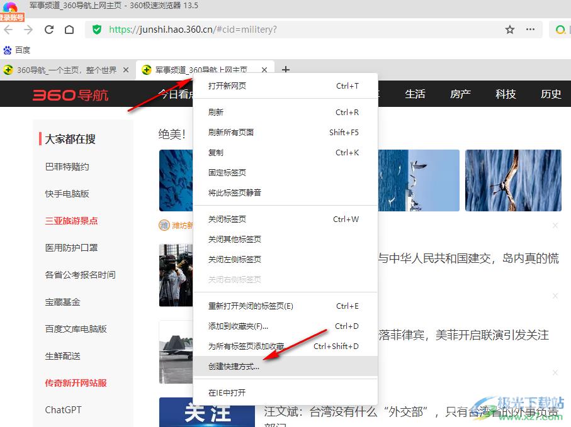This screenshot has height=427, width=571.
Task: Click the back navigation arrow
Action: tap(8, 30)
